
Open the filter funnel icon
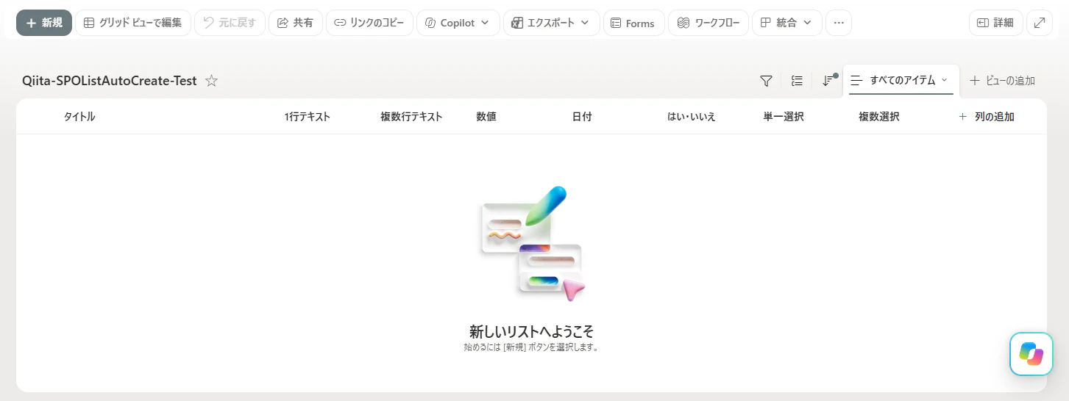pyautogui.click(x=766, y=81)
